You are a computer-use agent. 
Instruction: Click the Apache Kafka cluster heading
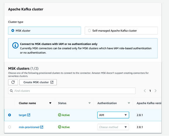[x=26, y=9]
